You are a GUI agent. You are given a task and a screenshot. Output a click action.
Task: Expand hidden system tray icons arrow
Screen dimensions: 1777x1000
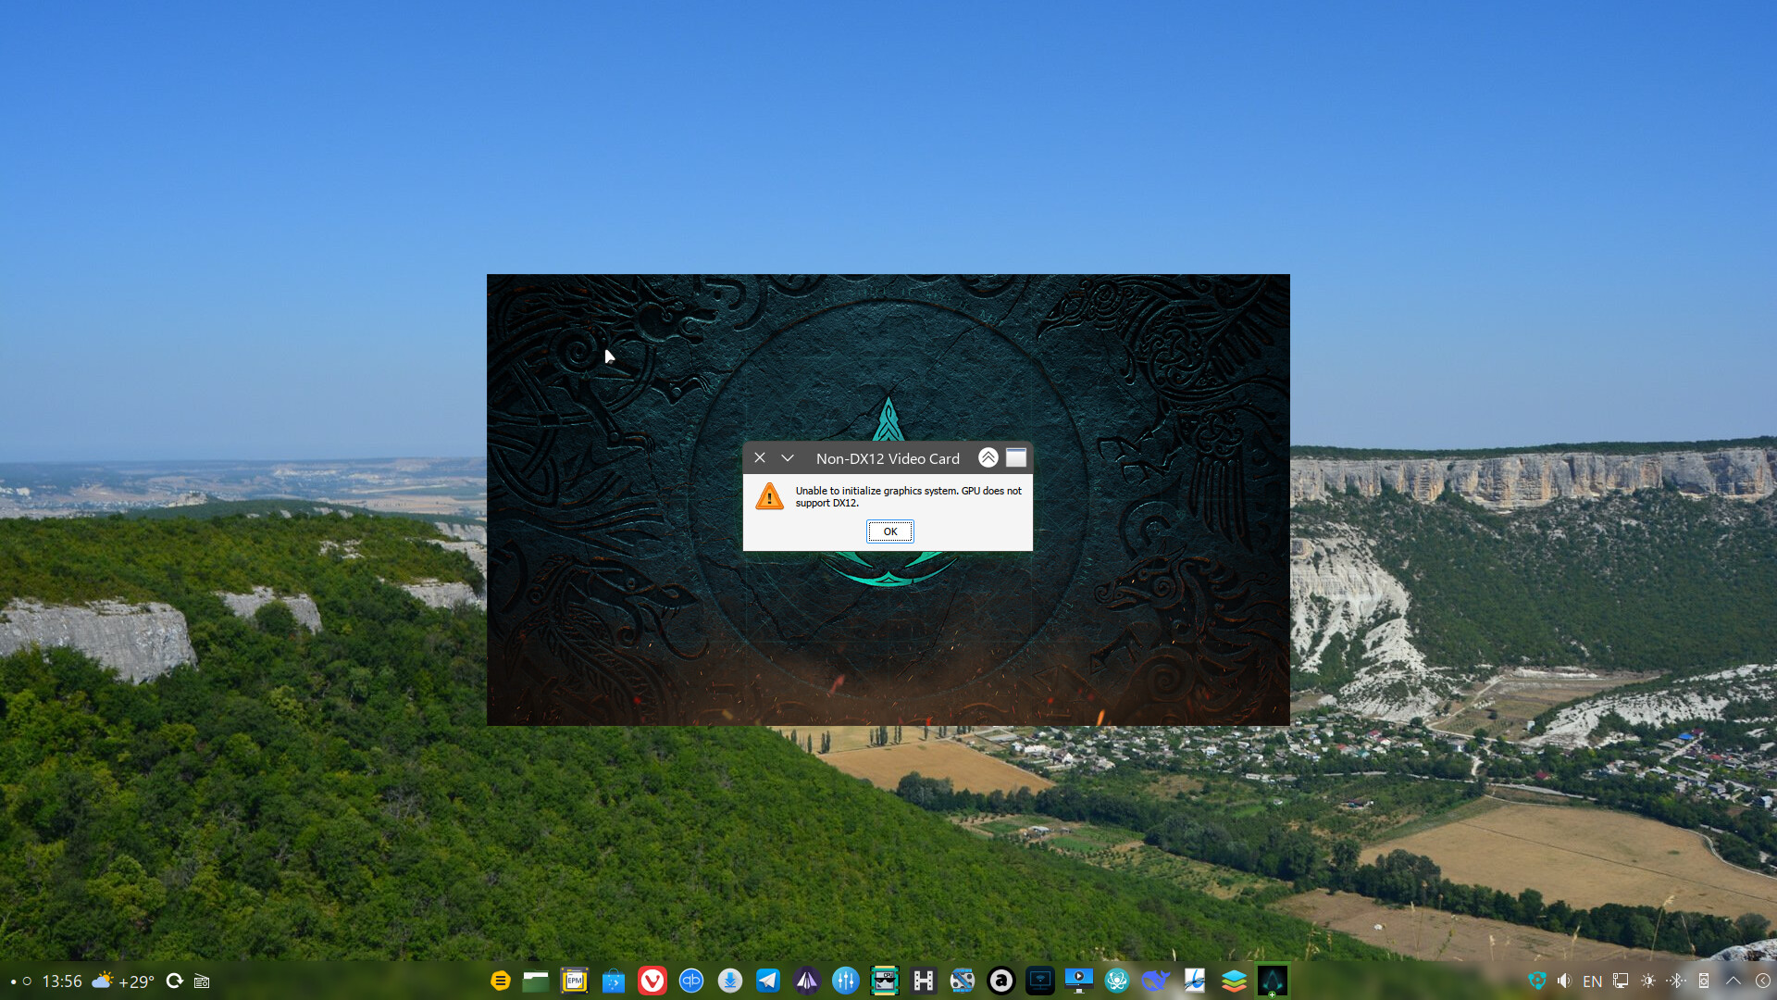click(x=1734, y=981)
